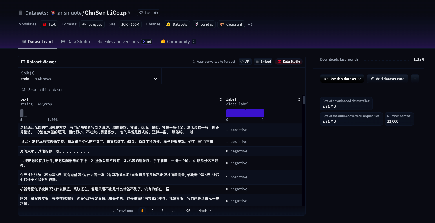Image resolution: width=435 pixels, height=223 pixels.
Task: Focus the Search this dataset field
Action: pos(162,90)
